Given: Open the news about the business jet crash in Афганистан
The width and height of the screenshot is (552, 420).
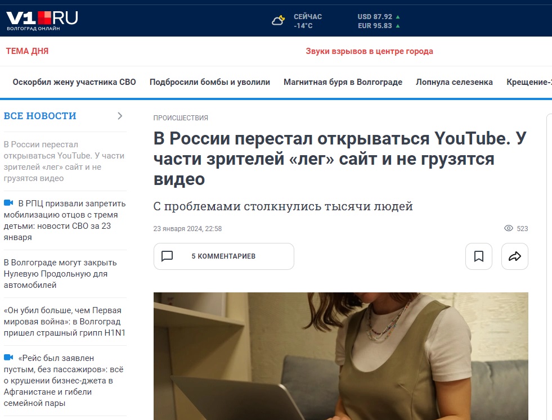Looking at the screenshot, I should [x=64, y=381].
